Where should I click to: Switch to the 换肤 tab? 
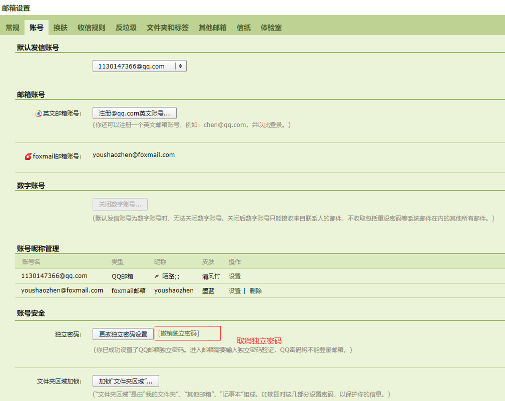(x=61, y=27)
